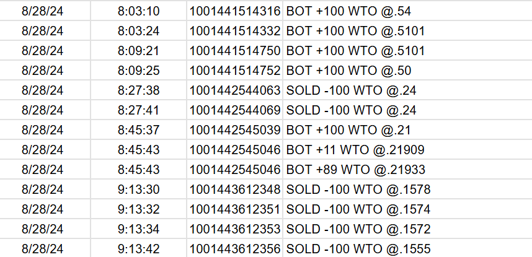The image size is (532, 257).
Task: Select the SOLD -100 WTO @.1555 cell
Action: pos(358,249)
